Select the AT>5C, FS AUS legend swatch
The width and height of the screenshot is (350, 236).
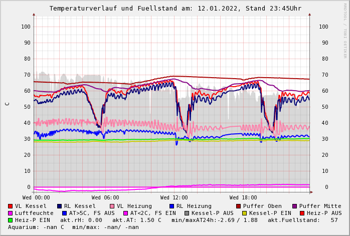click(x=64, y=213)
